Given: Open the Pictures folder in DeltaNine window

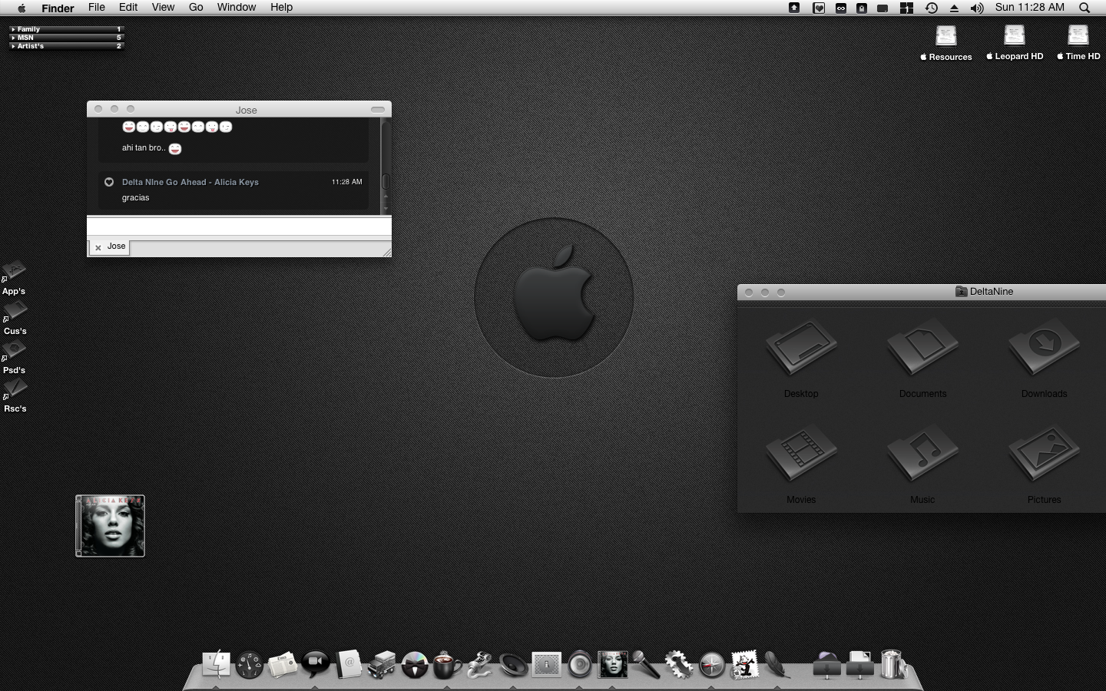Looking at the screenshot, I should [x=1044, y=464].
